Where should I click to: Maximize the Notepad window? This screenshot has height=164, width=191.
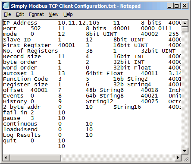point(177,6)
